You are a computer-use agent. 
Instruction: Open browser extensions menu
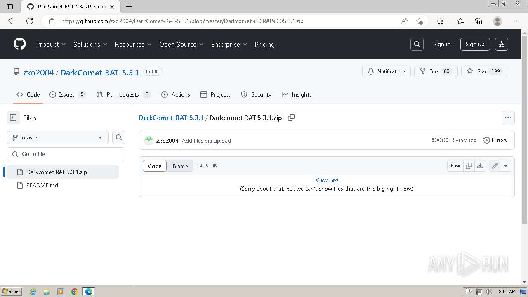pyautogui.click(x=440, y=21)
